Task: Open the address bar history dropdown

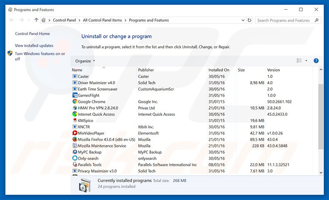Action: coord(243,20)
